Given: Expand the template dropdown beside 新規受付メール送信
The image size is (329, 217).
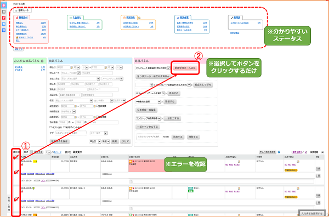Looking at the screenshot, I should click(x=153, y=68).
